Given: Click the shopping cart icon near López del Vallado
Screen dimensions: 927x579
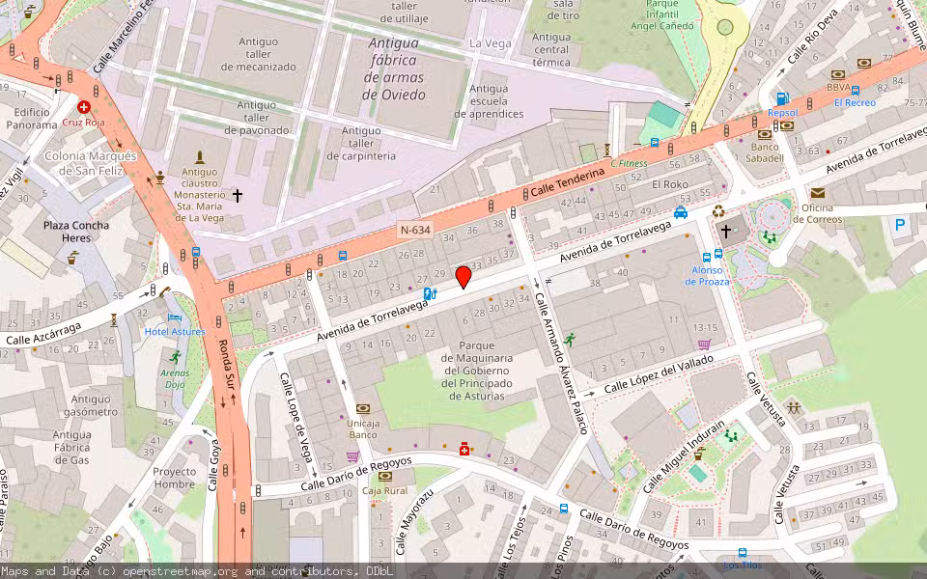Looking at the screenshot, I should pyautogui.click(x=704, y=344).
